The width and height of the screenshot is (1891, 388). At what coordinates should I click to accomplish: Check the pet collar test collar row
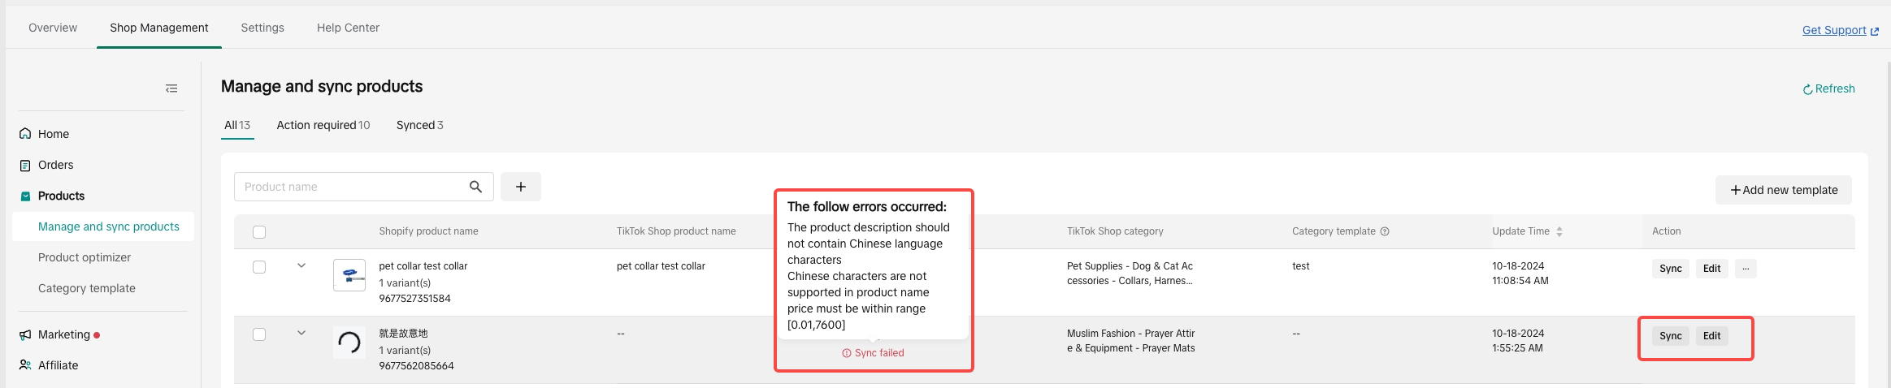pos(259,267)
